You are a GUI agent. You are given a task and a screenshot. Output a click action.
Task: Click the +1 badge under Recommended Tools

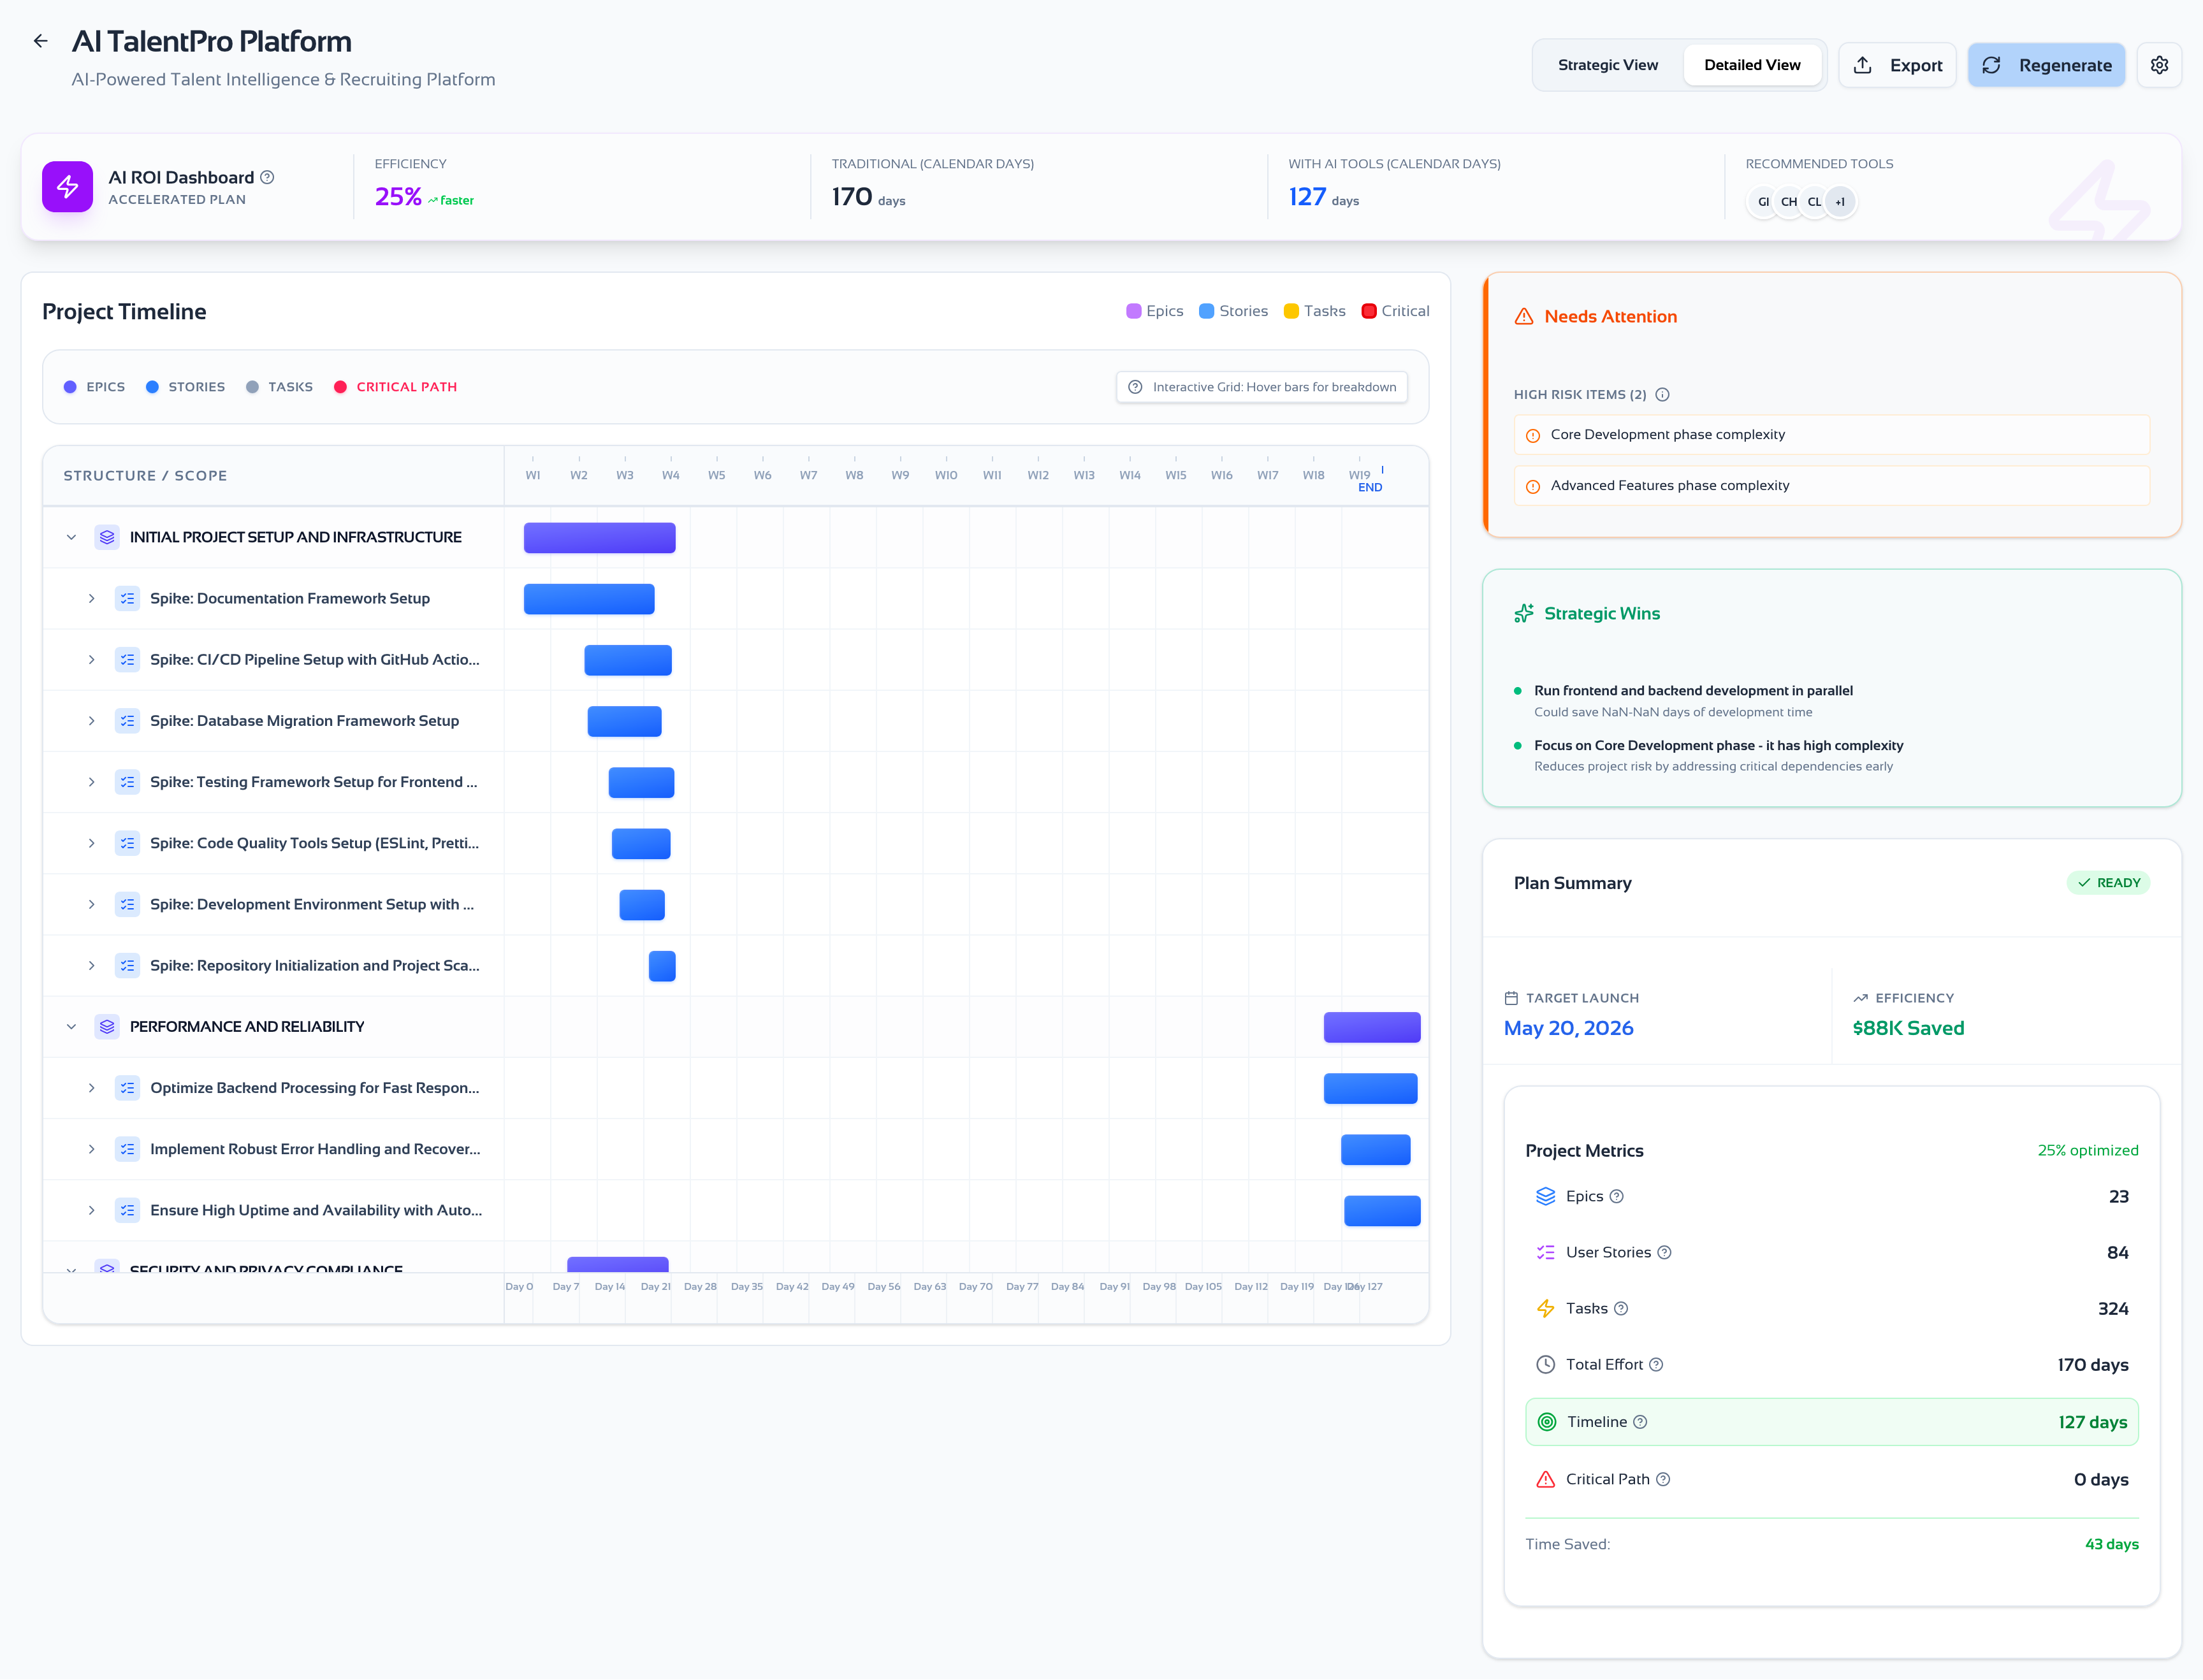click(1841, 201)
